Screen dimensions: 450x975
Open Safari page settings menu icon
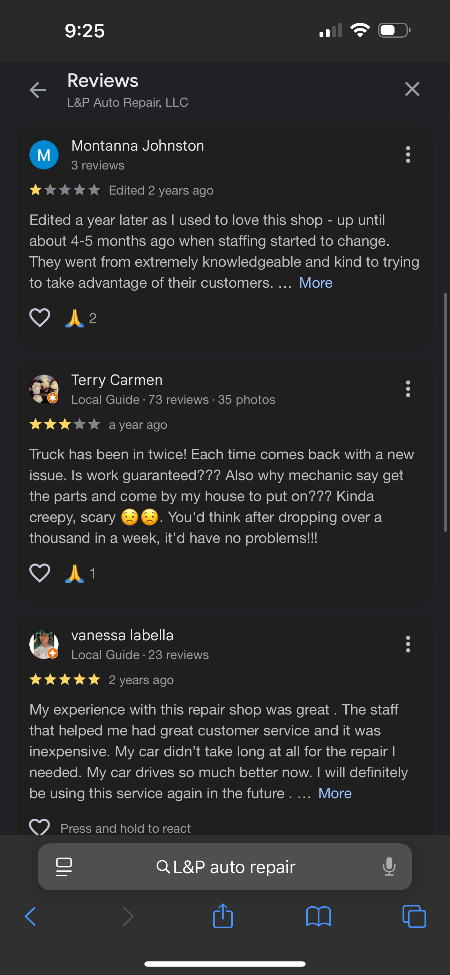64,867
